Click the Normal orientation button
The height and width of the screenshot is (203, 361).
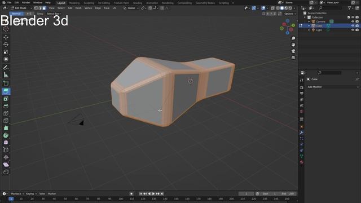[16, 14]
